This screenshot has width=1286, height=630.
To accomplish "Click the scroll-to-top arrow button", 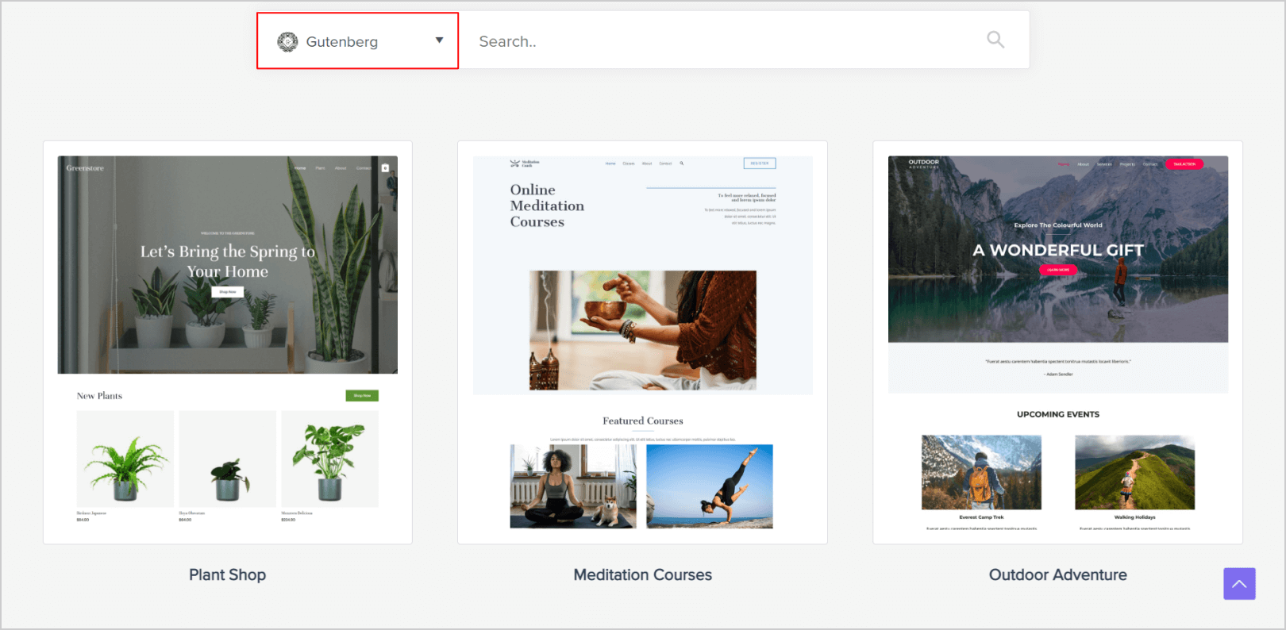I will point(1239,584).
